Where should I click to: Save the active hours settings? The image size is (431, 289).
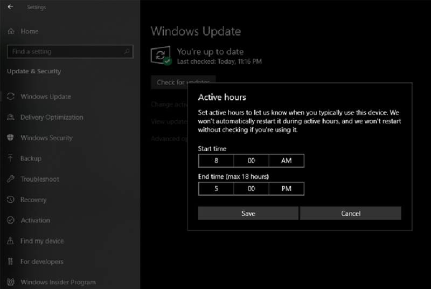pos(248,213)
